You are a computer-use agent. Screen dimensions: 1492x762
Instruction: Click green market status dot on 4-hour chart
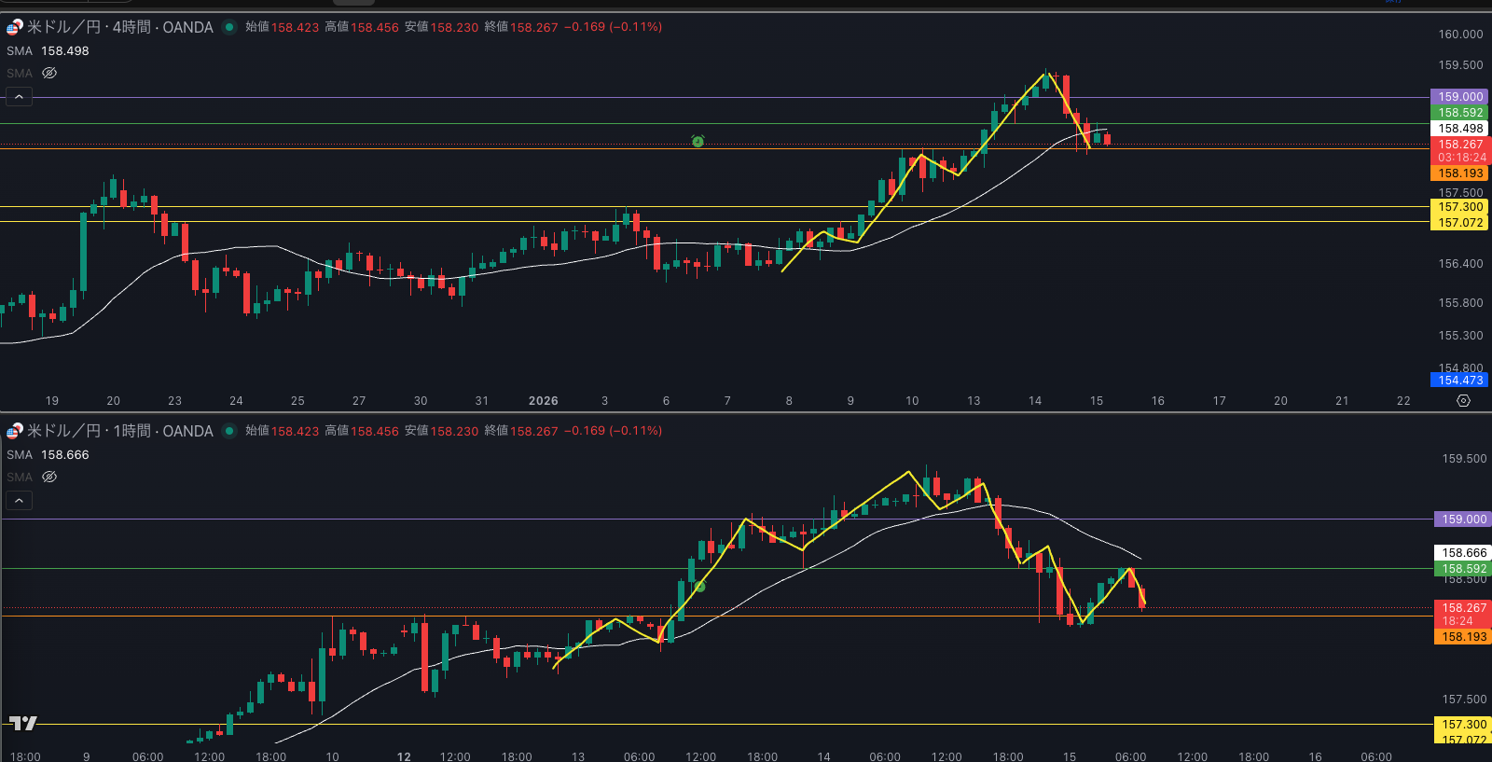[x=229, y=27]
